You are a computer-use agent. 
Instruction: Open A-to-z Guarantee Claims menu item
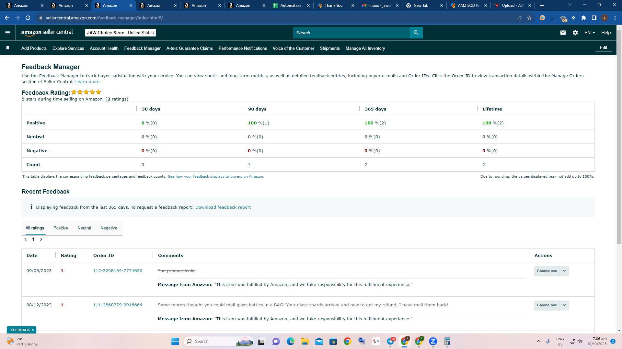[190, 48]
